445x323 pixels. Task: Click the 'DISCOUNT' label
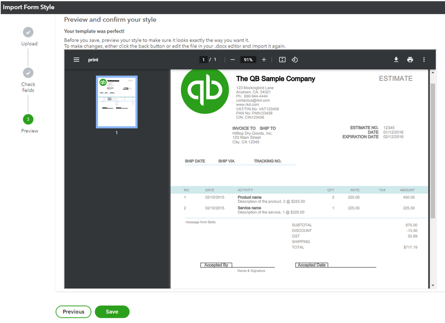pos(302,231)
